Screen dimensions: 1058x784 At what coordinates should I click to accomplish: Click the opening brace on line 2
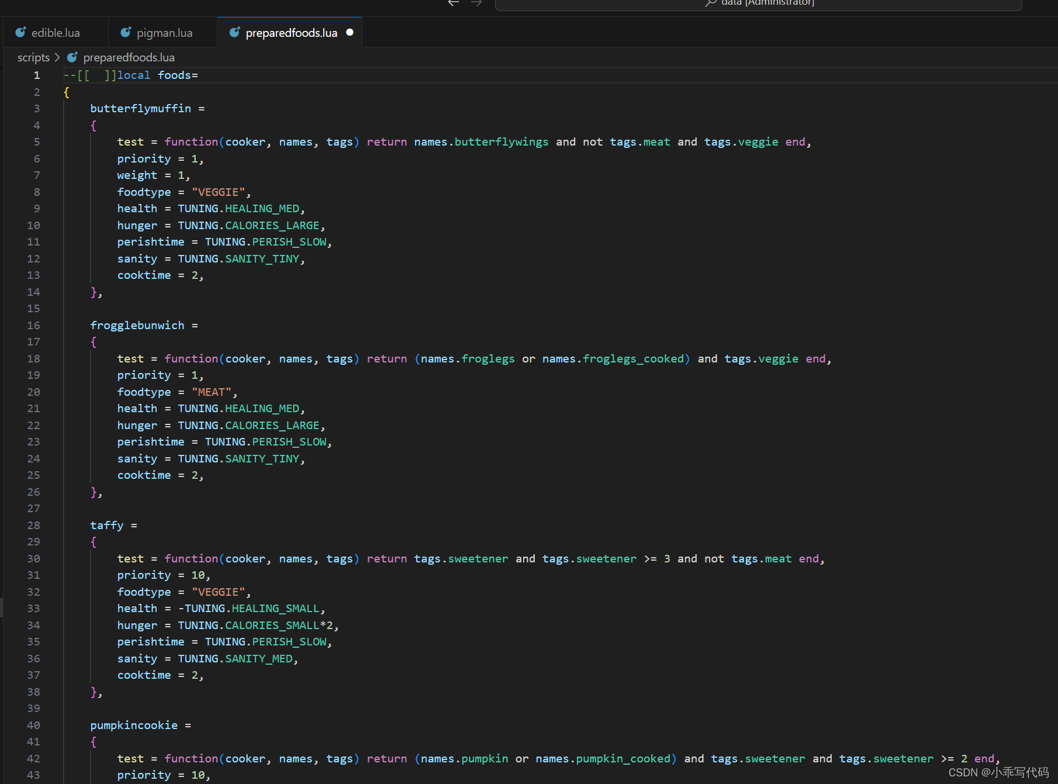[x=67, y=92]
